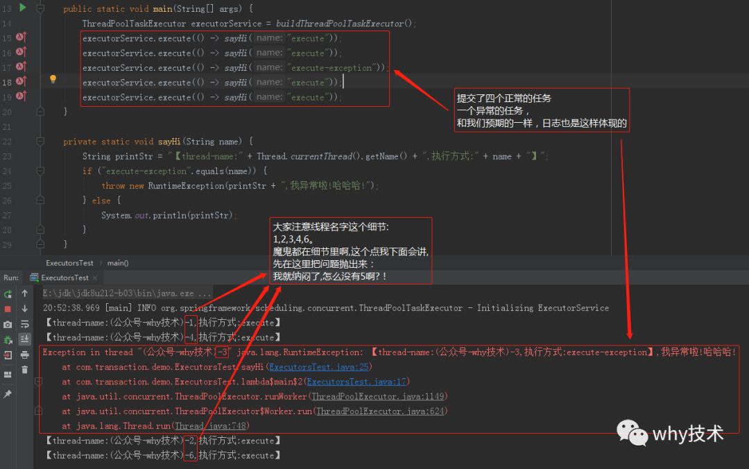
Task: Clear console with the trash can icon
Action: [x=25, y=370]
